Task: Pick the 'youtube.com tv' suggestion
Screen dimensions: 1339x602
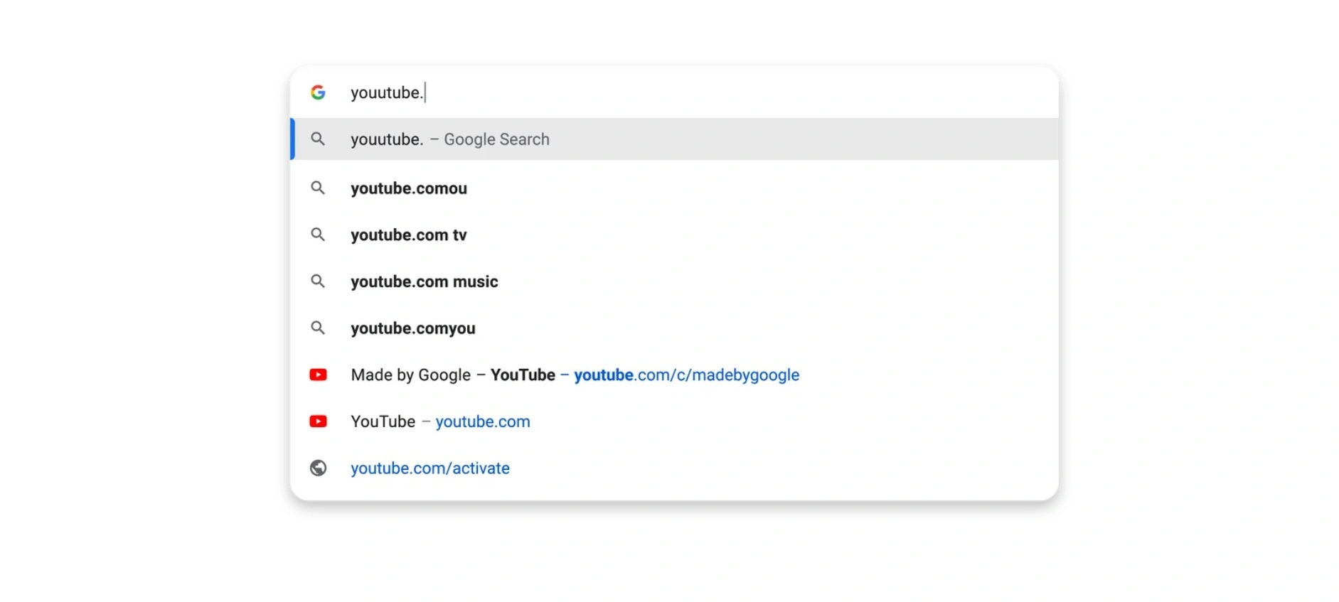Action: (x=674, y=235)
